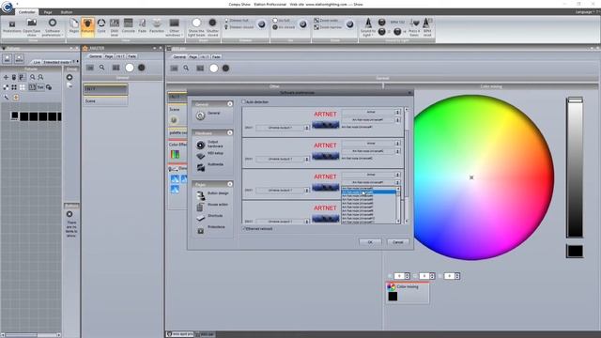Open the Protections ribbon icon
Viewport: 601px width, 338px height.
coord(12,27)
